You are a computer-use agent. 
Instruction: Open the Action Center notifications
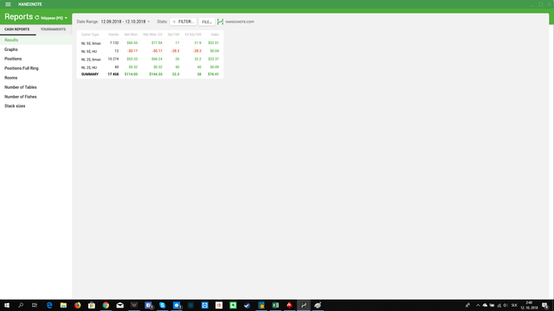coord(545,305)
